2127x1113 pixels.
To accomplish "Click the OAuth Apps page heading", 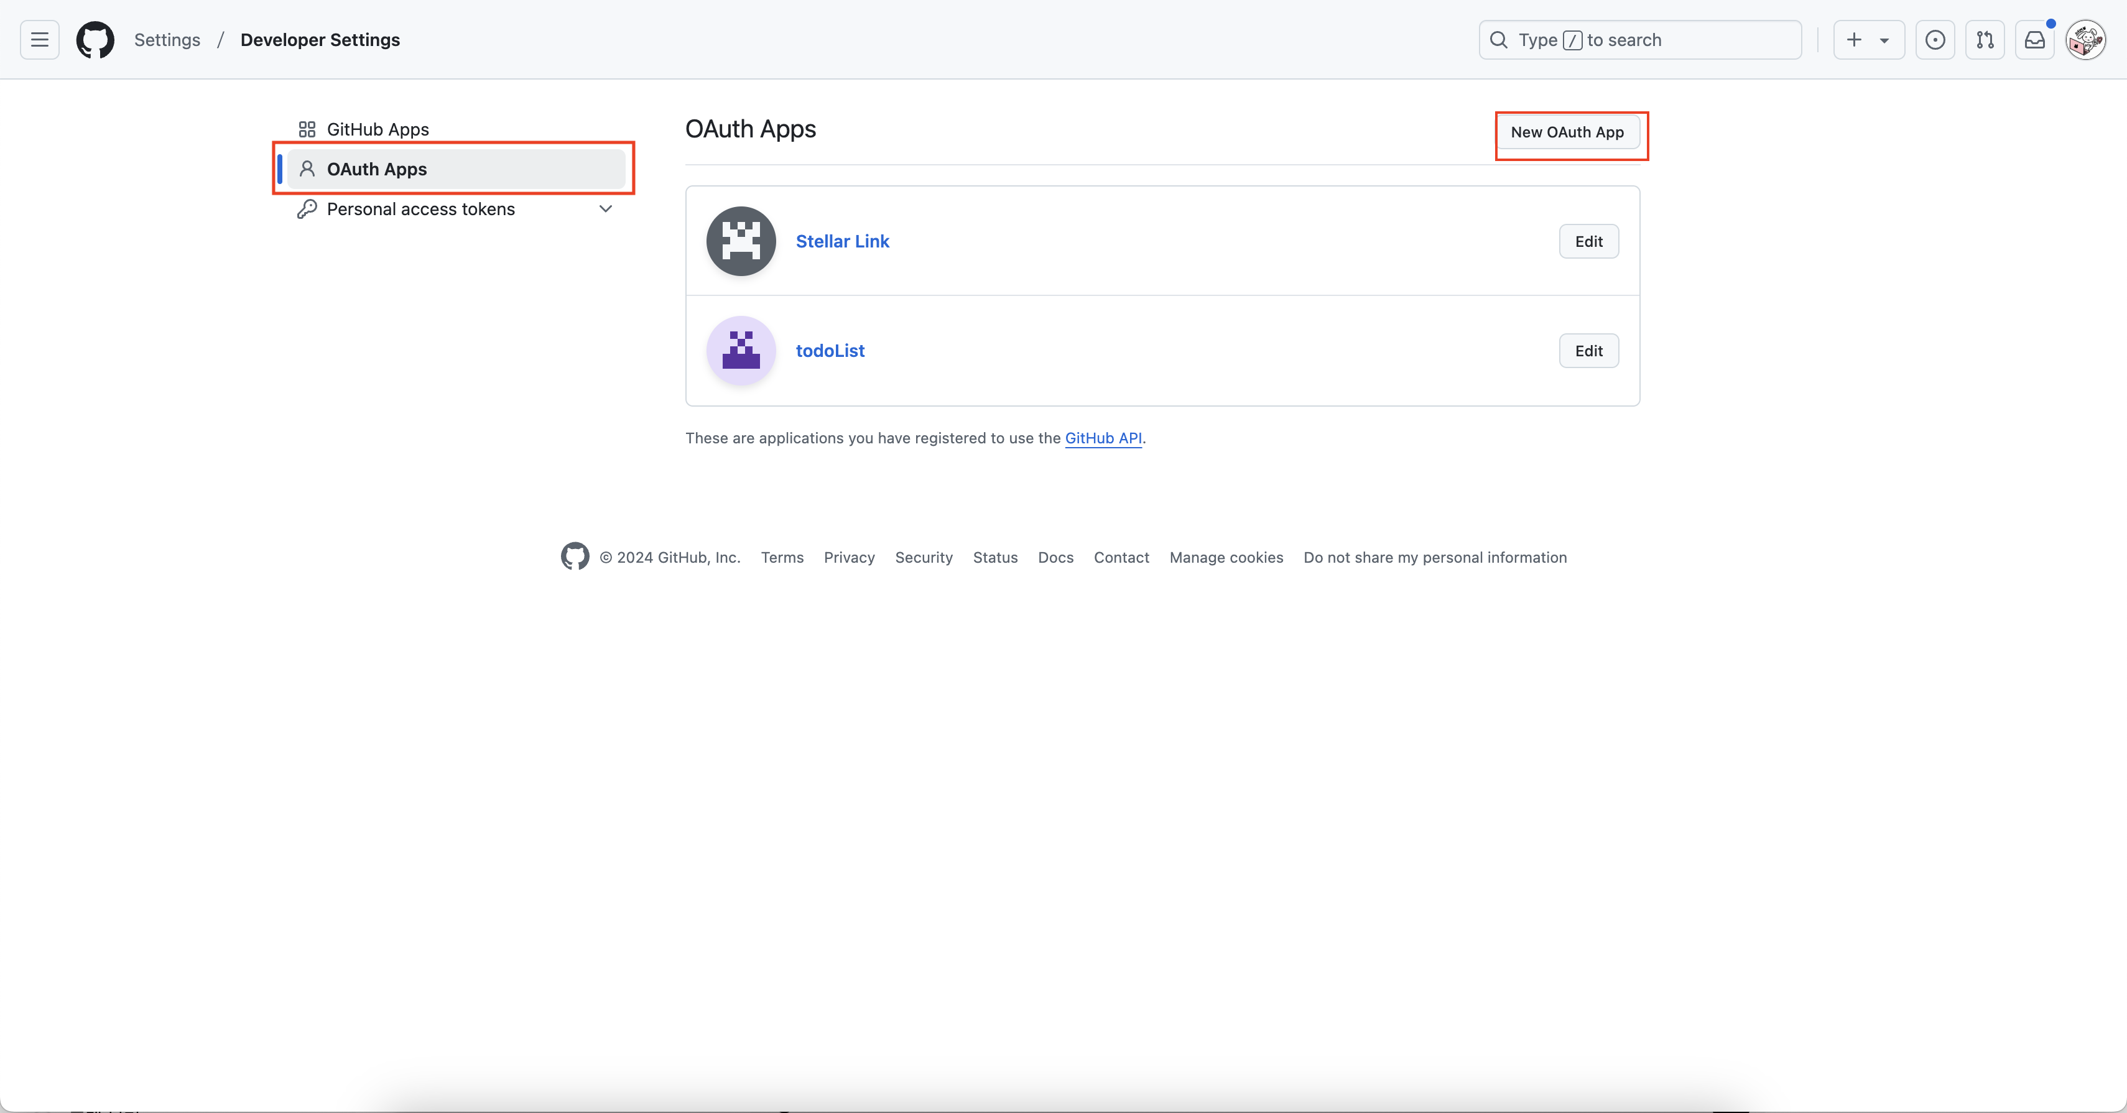I will (751, 129).
